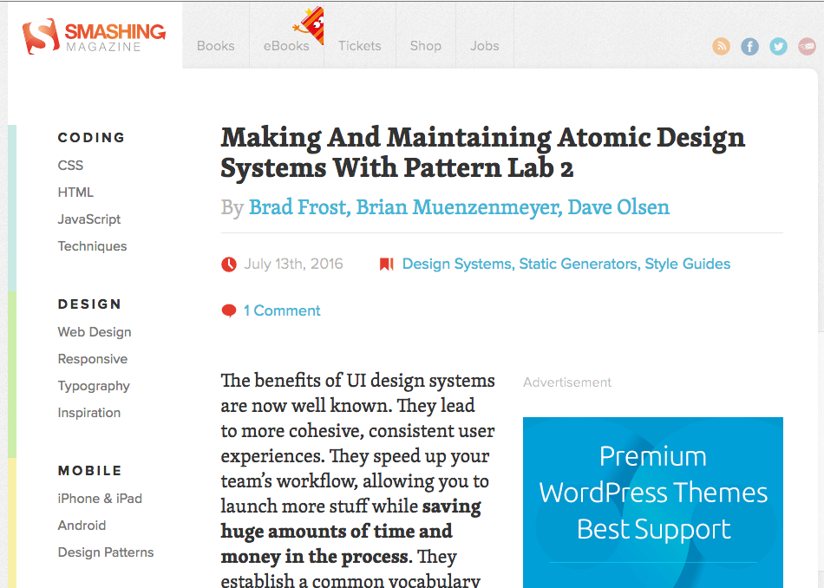
Task: Go to the CSS section
Action: click(70, 166)
